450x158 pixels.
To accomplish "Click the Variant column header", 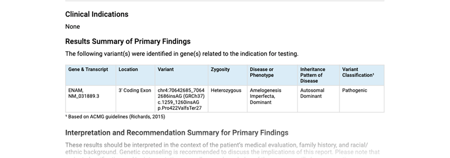I will tap(166, 69).
